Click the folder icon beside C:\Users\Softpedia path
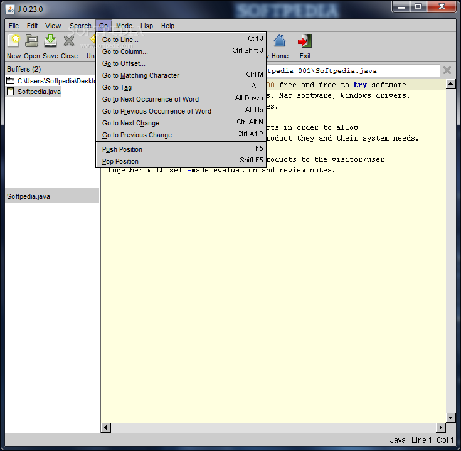Viewport: 461px width, 451px height. pos(10,80)
